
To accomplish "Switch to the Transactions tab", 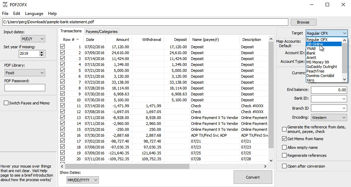I will pos(71,31).
